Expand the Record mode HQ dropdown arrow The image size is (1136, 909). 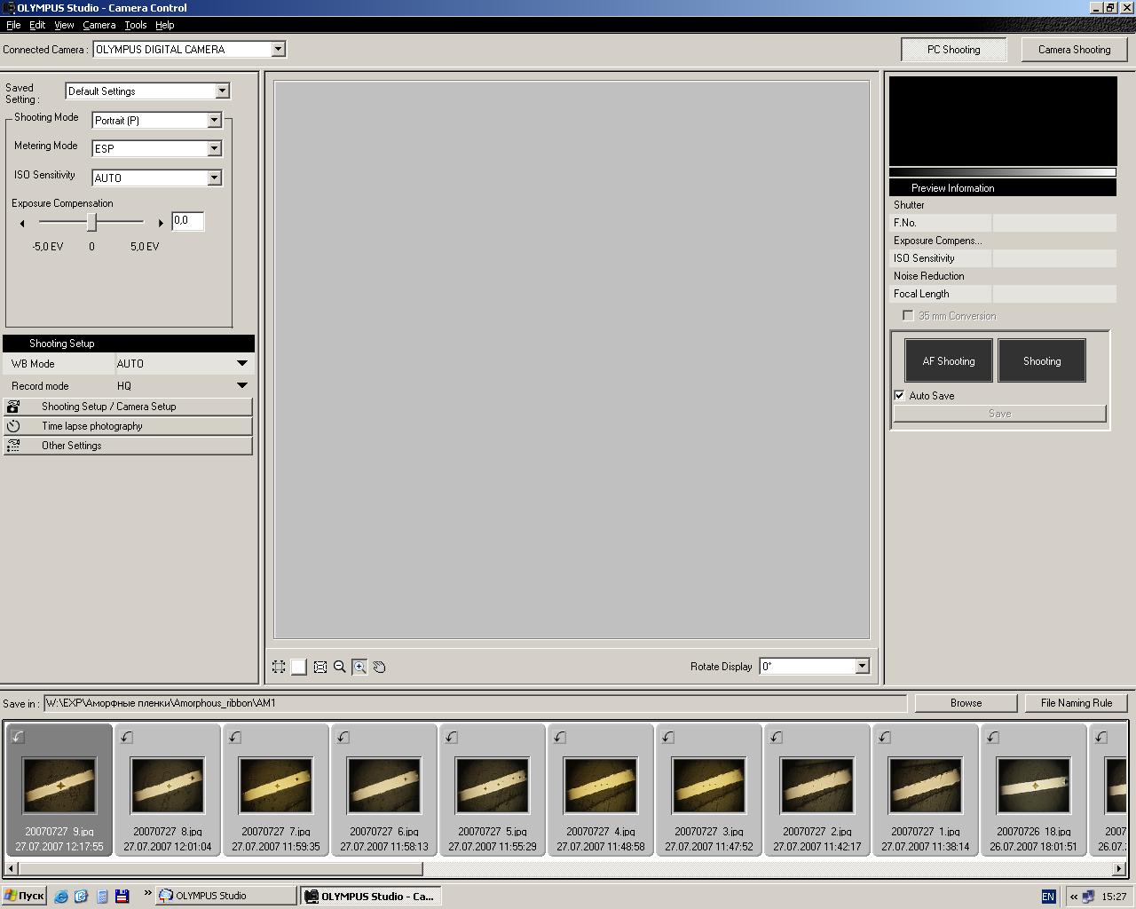(x=242, y=386)
